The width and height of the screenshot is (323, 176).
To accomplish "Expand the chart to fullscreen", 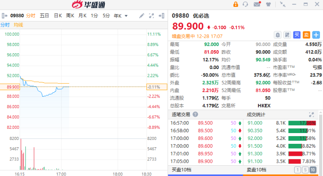I will tap(152, 16).
